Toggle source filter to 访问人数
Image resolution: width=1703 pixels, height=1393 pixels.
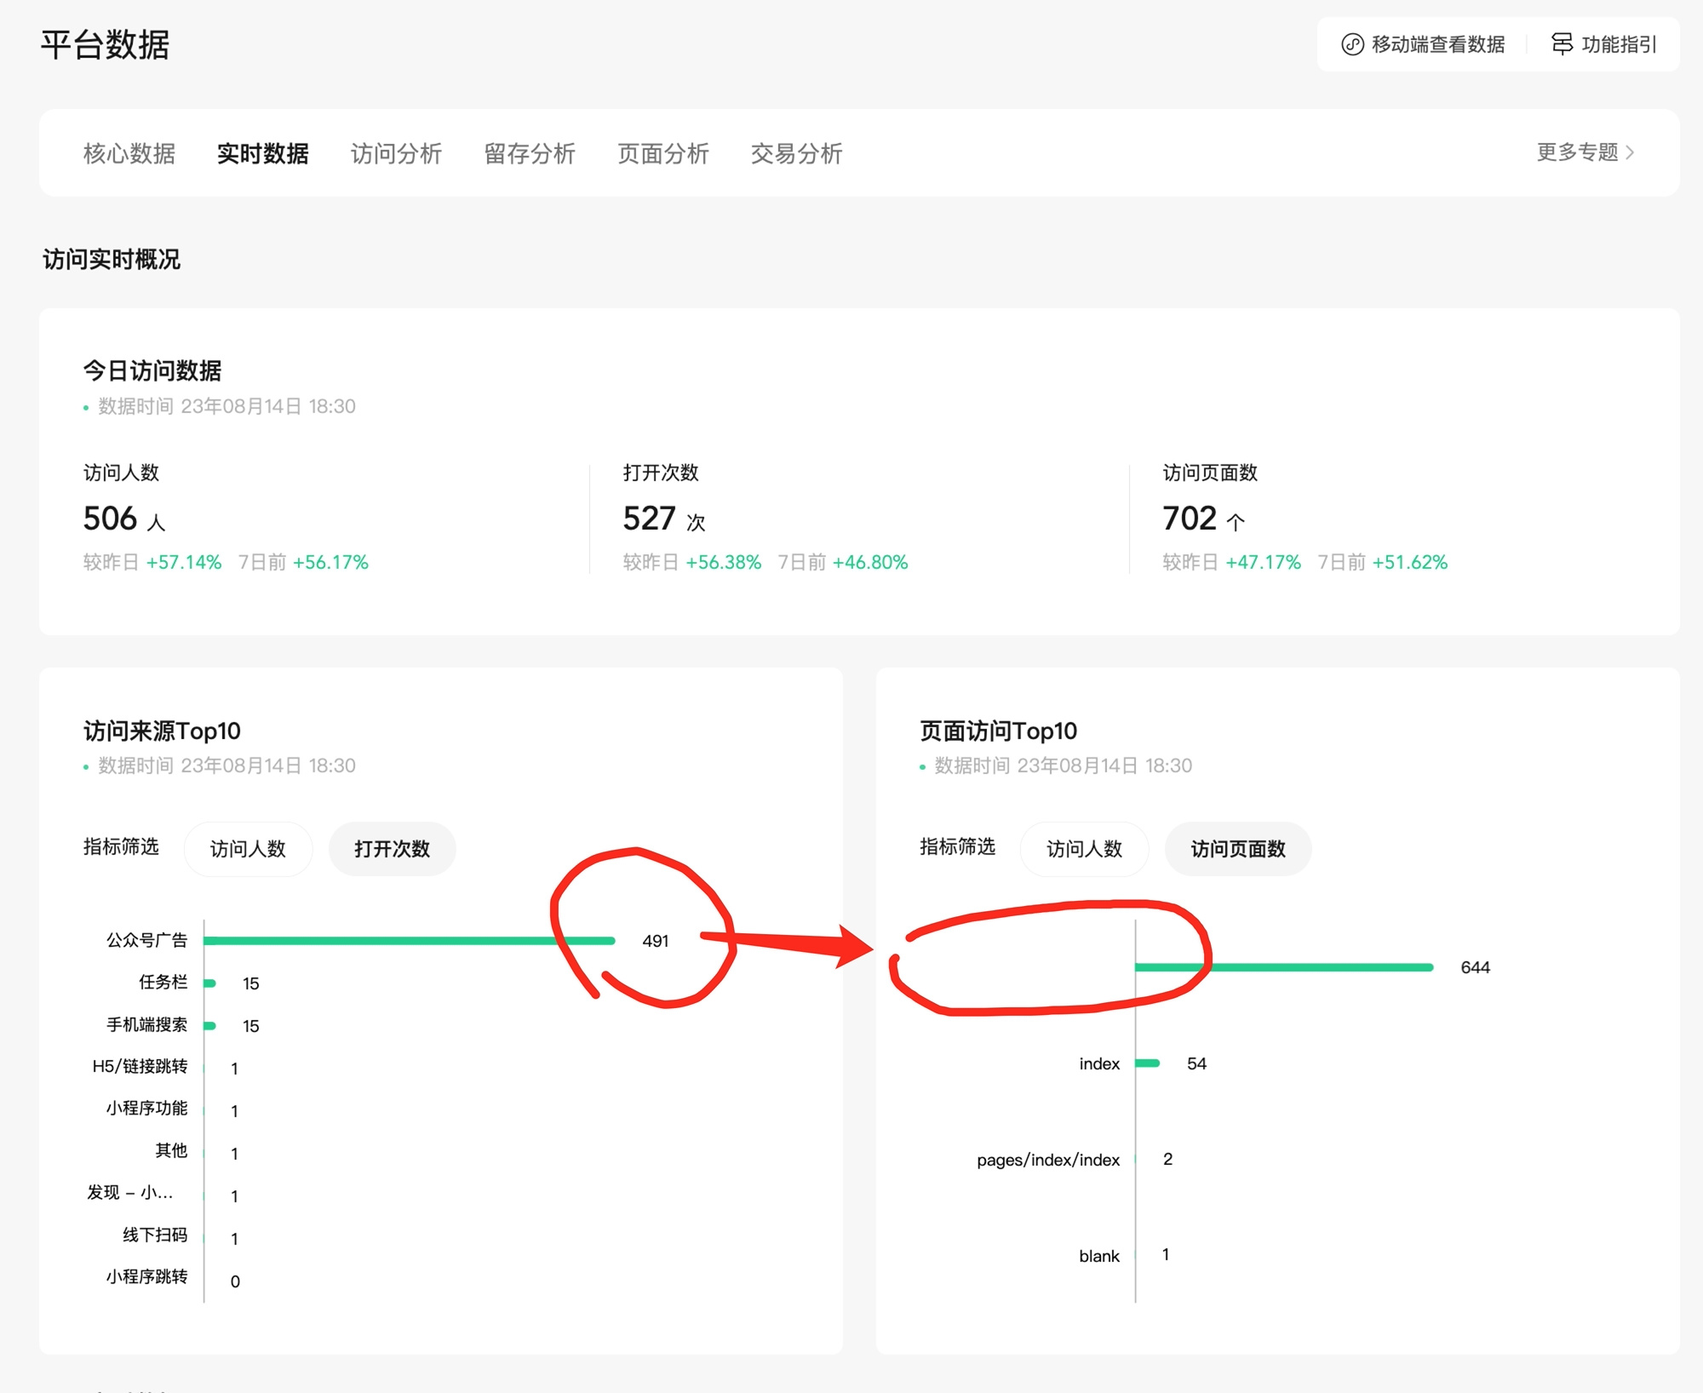pyautogui.click(x=248, y=849)
